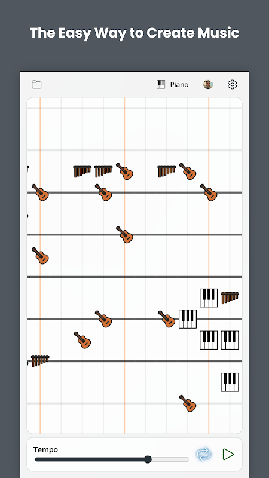Image resolution: width=269 pixels, height=478 pixels.
Task: Click the piano keys icon beside Piano label
Action: [161, 84]
